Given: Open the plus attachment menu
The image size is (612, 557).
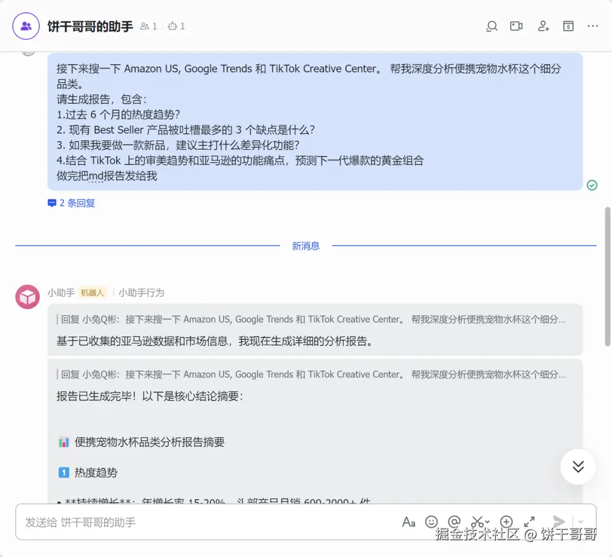Looking at the screenshot, I should tap(506, 522).
